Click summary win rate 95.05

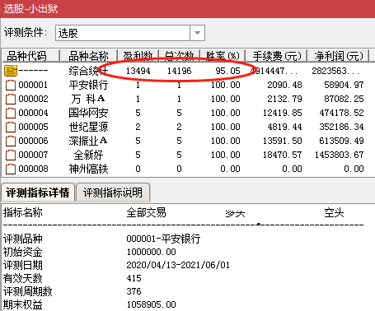(x=227, y=71)
